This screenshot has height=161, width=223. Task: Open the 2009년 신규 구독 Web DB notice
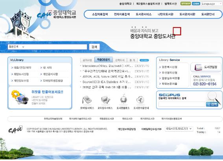click(107, 87)
